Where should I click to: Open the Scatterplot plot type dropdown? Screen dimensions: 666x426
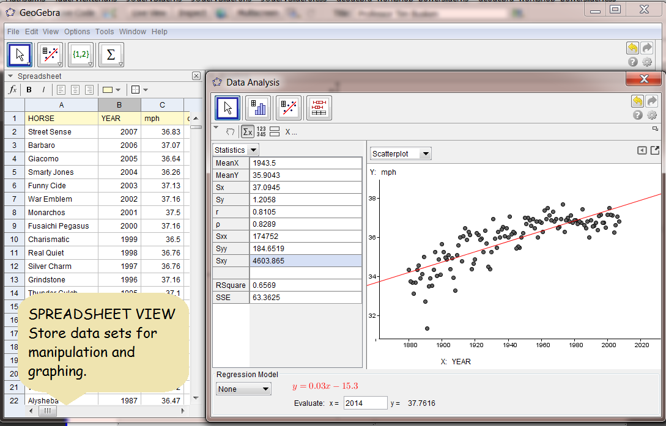(401, 154)
